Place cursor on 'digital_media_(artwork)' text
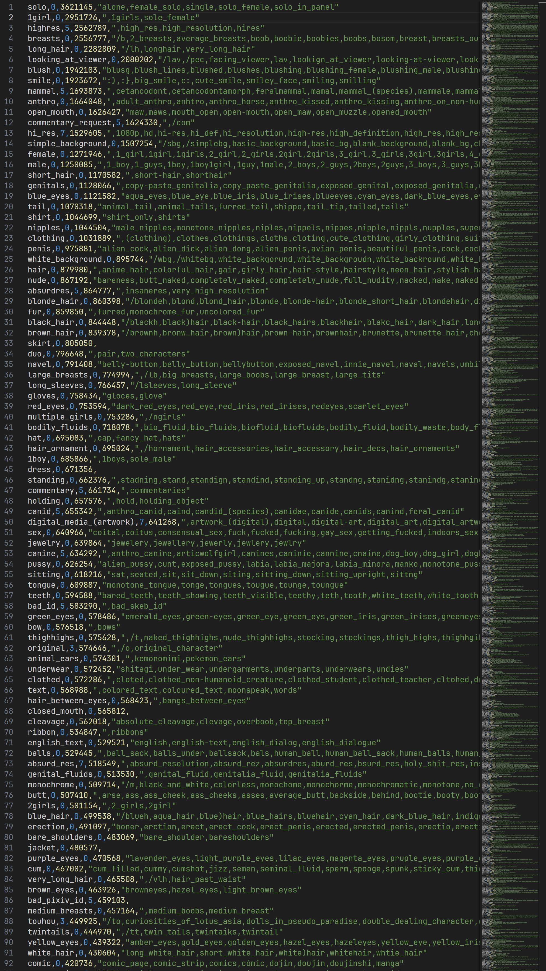 (x=81, y=522)
